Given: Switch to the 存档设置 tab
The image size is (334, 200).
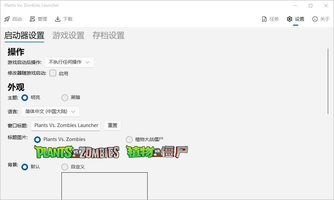Looking at the screenshot, I should (108, 35).
